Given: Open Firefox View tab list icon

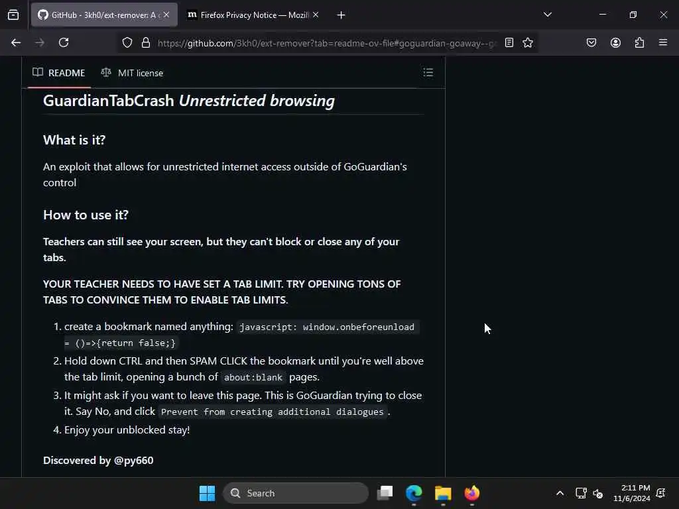Looking at the screenshot, I should coord(13,15).
